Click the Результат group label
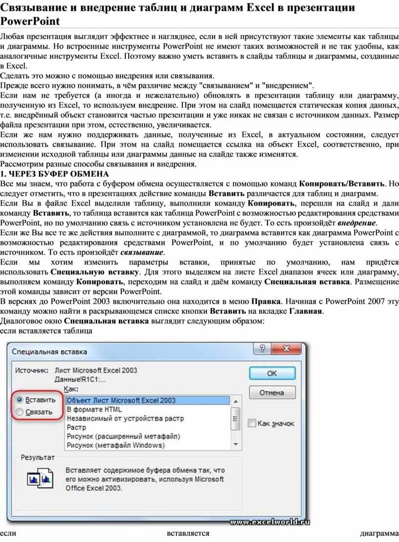Screen dimensions: 399x542 tap(38, 457)
